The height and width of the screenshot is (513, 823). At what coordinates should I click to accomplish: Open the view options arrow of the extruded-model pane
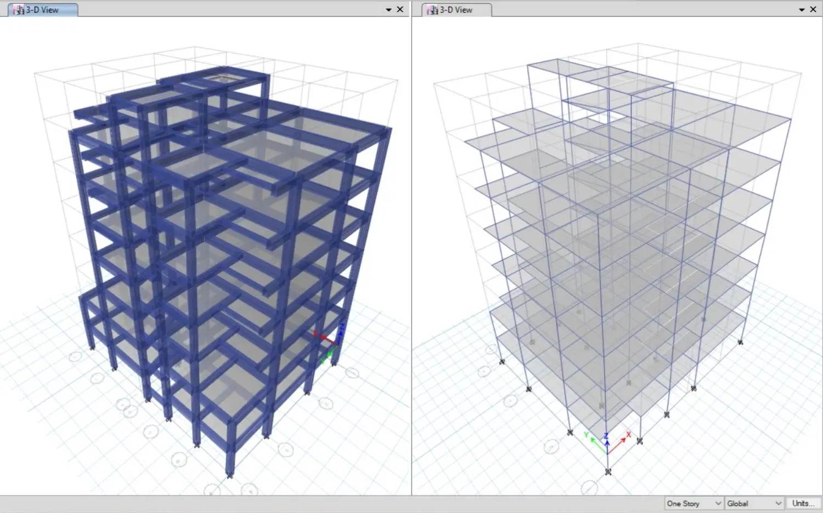click(388, 10)
